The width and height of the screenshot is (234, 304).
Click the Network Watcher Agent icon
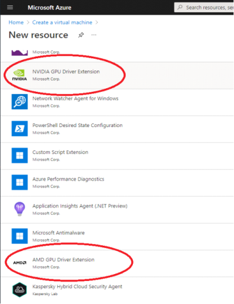[19, 102]
